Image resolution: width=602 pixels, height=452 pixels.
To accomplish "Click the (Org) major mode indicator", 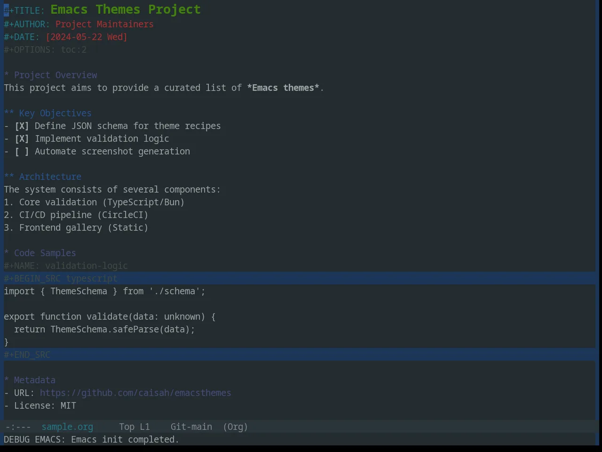I will [235, 427].
